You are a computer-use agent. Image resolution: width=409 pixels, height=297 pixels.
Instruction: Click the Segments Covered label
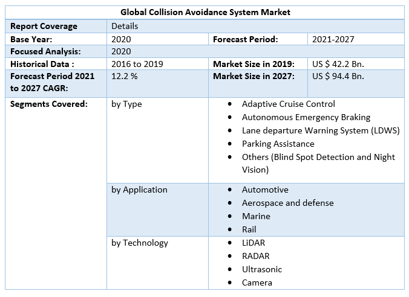49,104
